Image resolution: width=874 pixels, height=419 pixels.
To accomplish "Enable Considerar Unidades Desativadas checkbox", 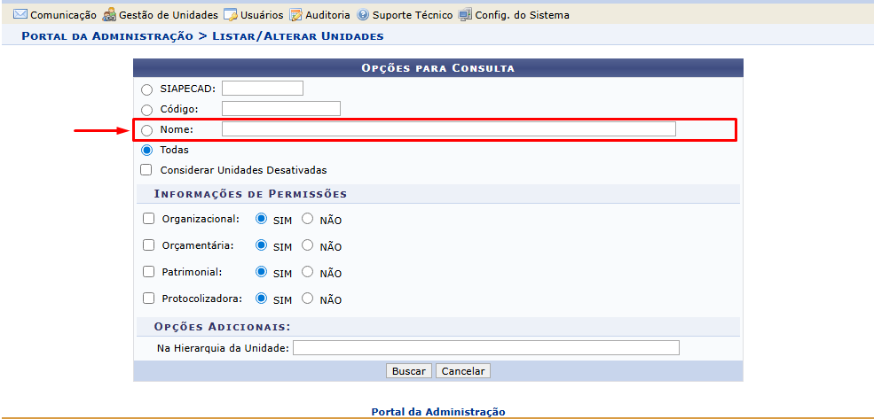I will click(147, 170).
